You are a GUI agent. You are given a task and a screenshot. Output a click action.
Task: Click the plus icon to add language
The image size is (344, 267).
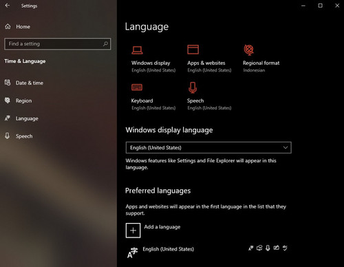[x=133, y=231]
